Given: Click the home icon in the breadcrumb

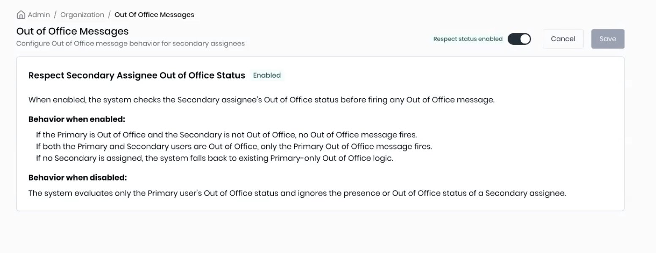Looking at the screenshot, I should click(21, 14).
